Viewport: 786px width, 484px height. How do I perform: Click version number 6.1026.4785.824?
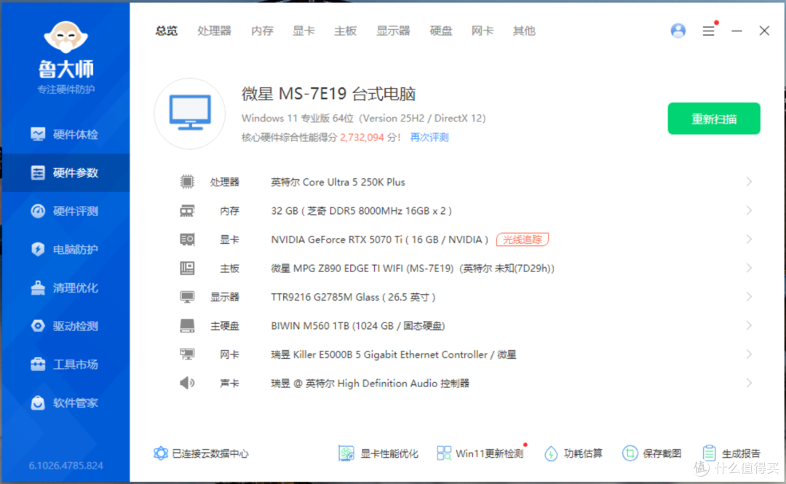65,466
